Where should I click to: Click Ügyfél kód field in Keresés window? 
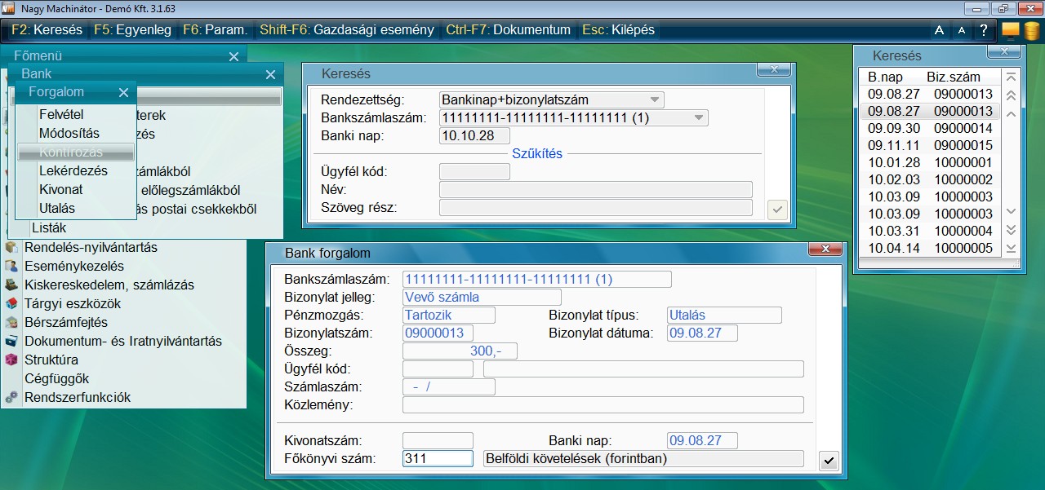tap(474, 171)
